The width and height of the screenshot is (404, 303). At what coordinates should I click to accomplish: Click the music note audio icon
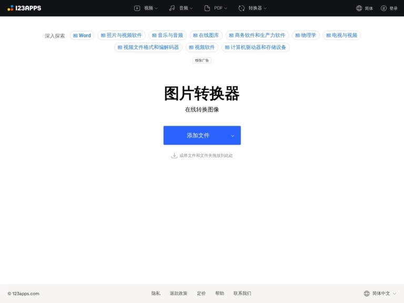tap(172, 8)
